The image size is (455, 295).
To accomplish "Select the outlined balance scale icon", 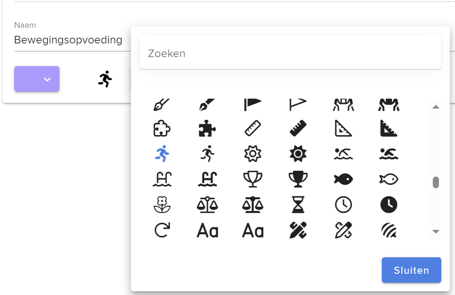I will 207,204.
